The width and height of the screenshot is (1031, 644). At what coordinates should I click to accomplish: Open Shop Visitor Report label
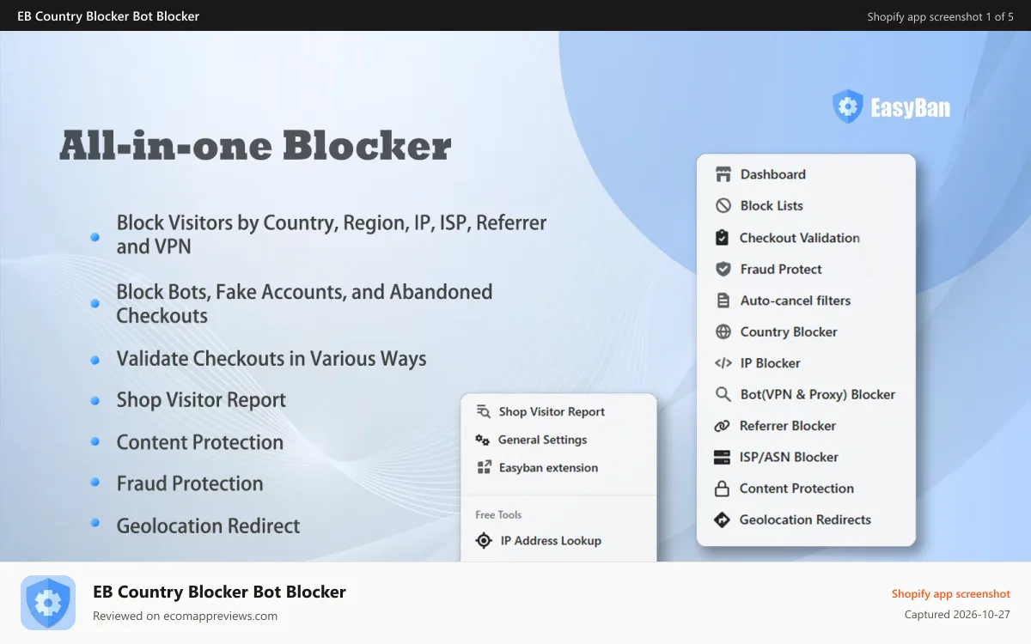[x=552, y=412]
